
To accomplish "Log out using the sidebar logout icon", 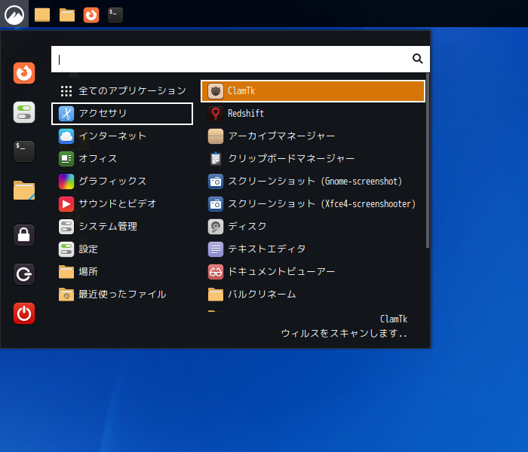I will pos(24,274).
